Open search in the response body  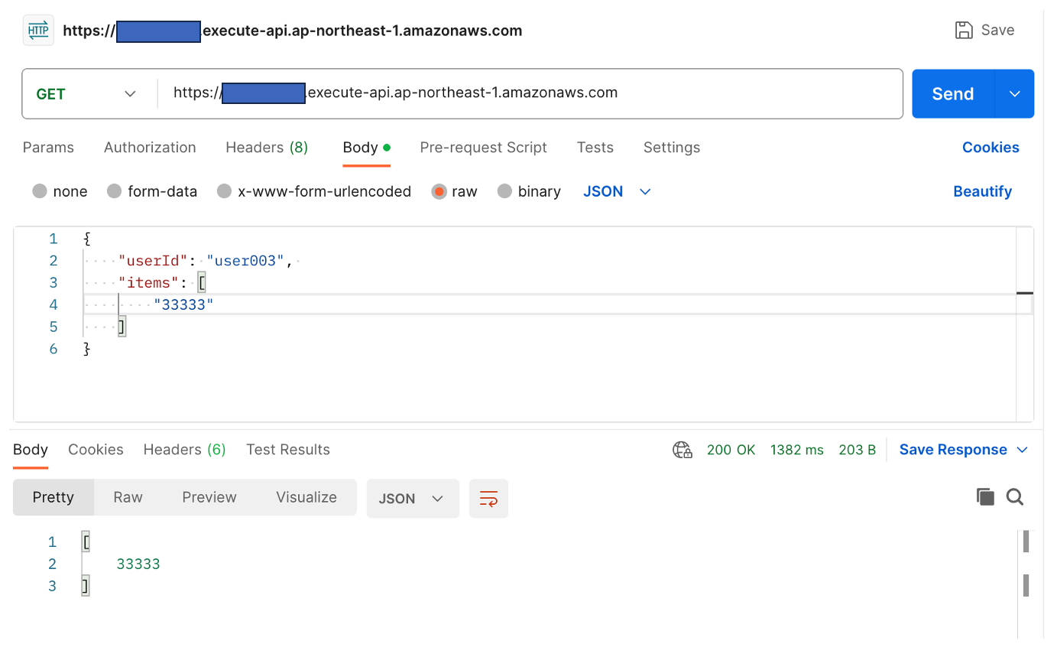[x=1014, y=497]
